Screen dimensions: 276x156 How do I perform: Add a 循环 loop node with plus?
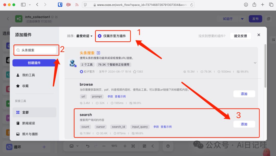click(44, 147)
